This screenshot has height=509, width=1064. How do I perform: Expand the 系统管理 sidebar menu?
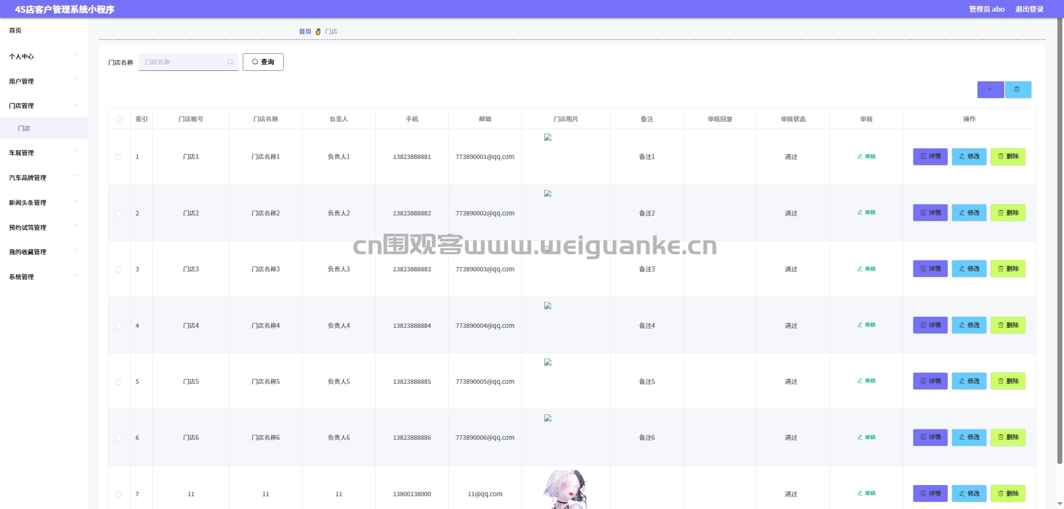(44, 277)
